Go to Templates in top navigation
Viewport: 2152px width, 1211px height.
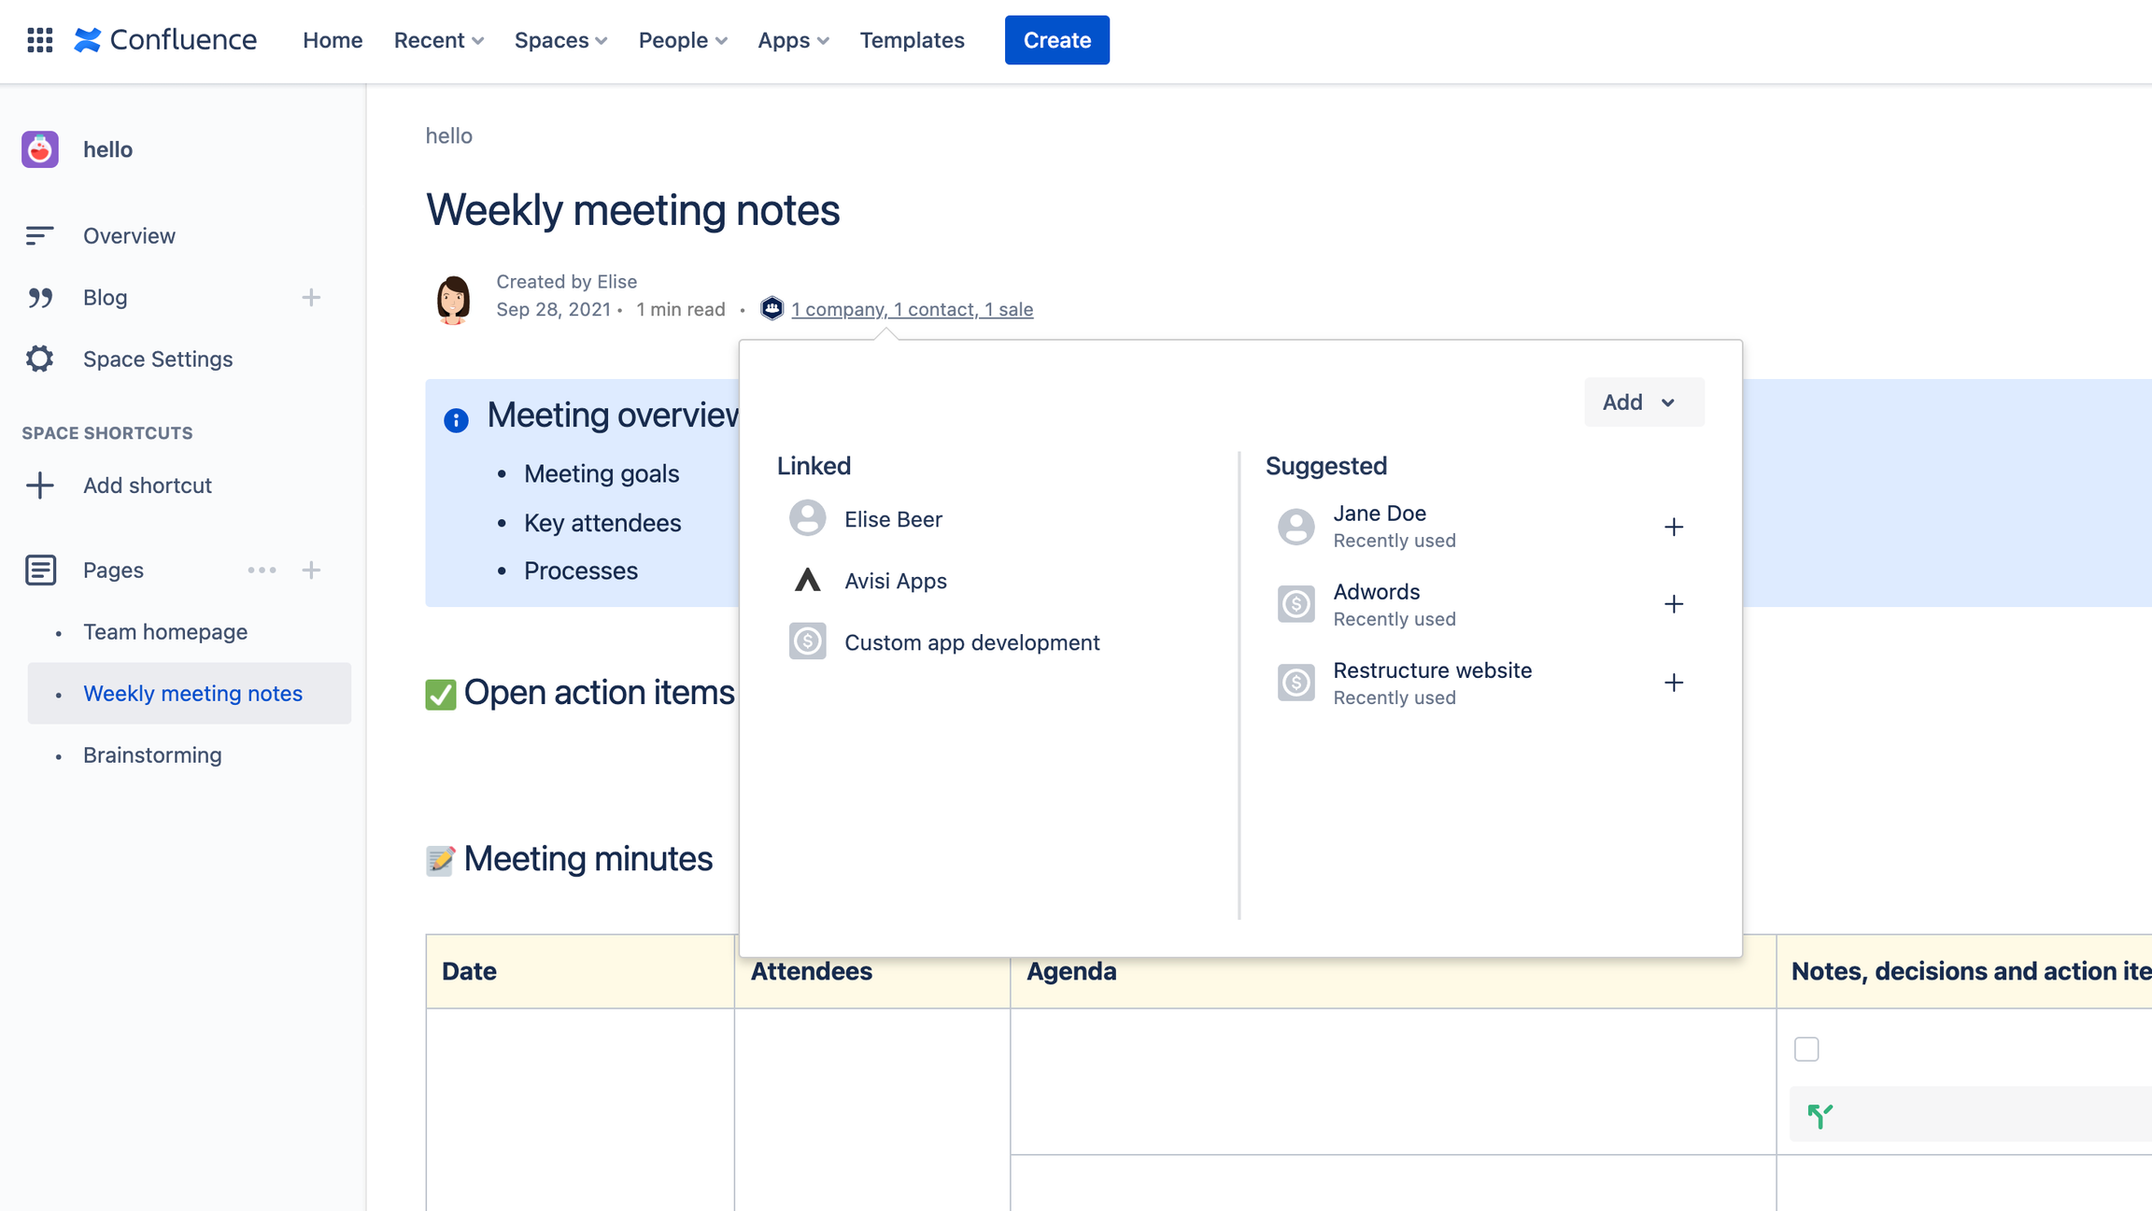coord(912,40)
